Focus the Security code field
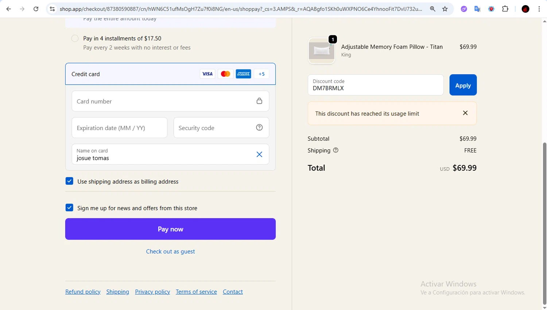The image size is (547, 310). coord(221,128)
